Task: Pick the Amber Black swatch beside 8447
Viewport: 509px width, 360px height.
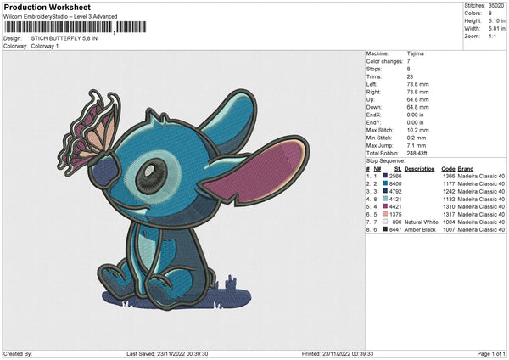Action: point(385,229)
